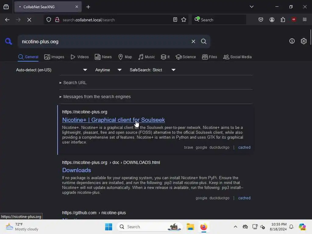This screenshot has height=234, width=312.
Task: Focus the browser address bar
Action: pos(116,20)
